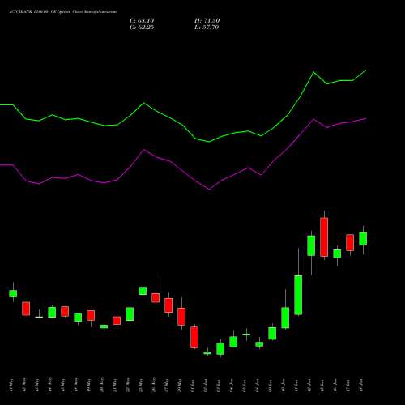Click the close value C: 68.10
The image size is (405, 405).
(x=142, y=21)
